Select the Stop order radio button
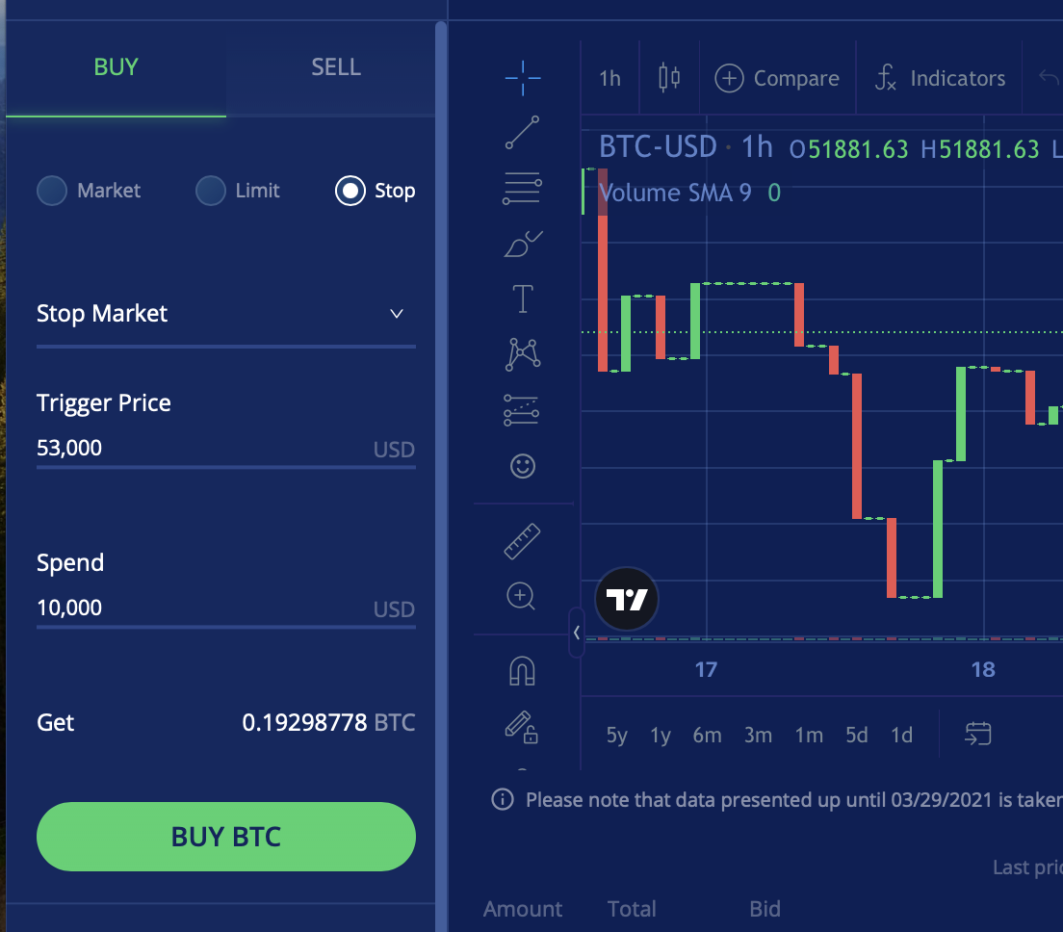The height and width of the screenshot is (932, 1063). (350, 191)
